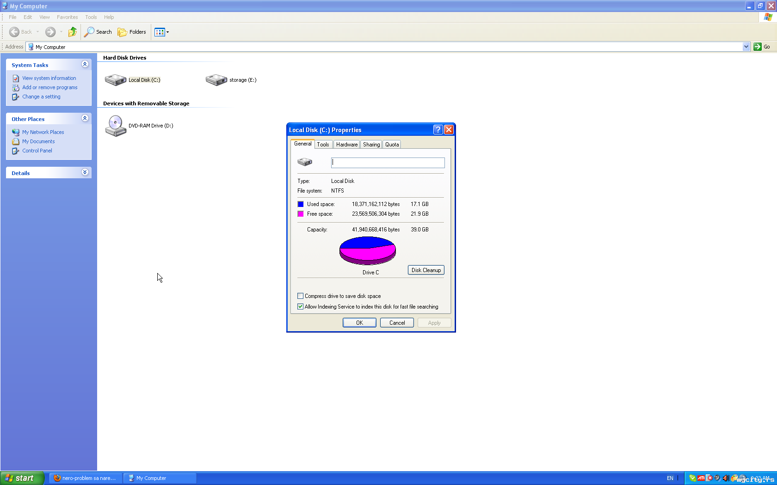Go up one folder level

coord(73,32)
